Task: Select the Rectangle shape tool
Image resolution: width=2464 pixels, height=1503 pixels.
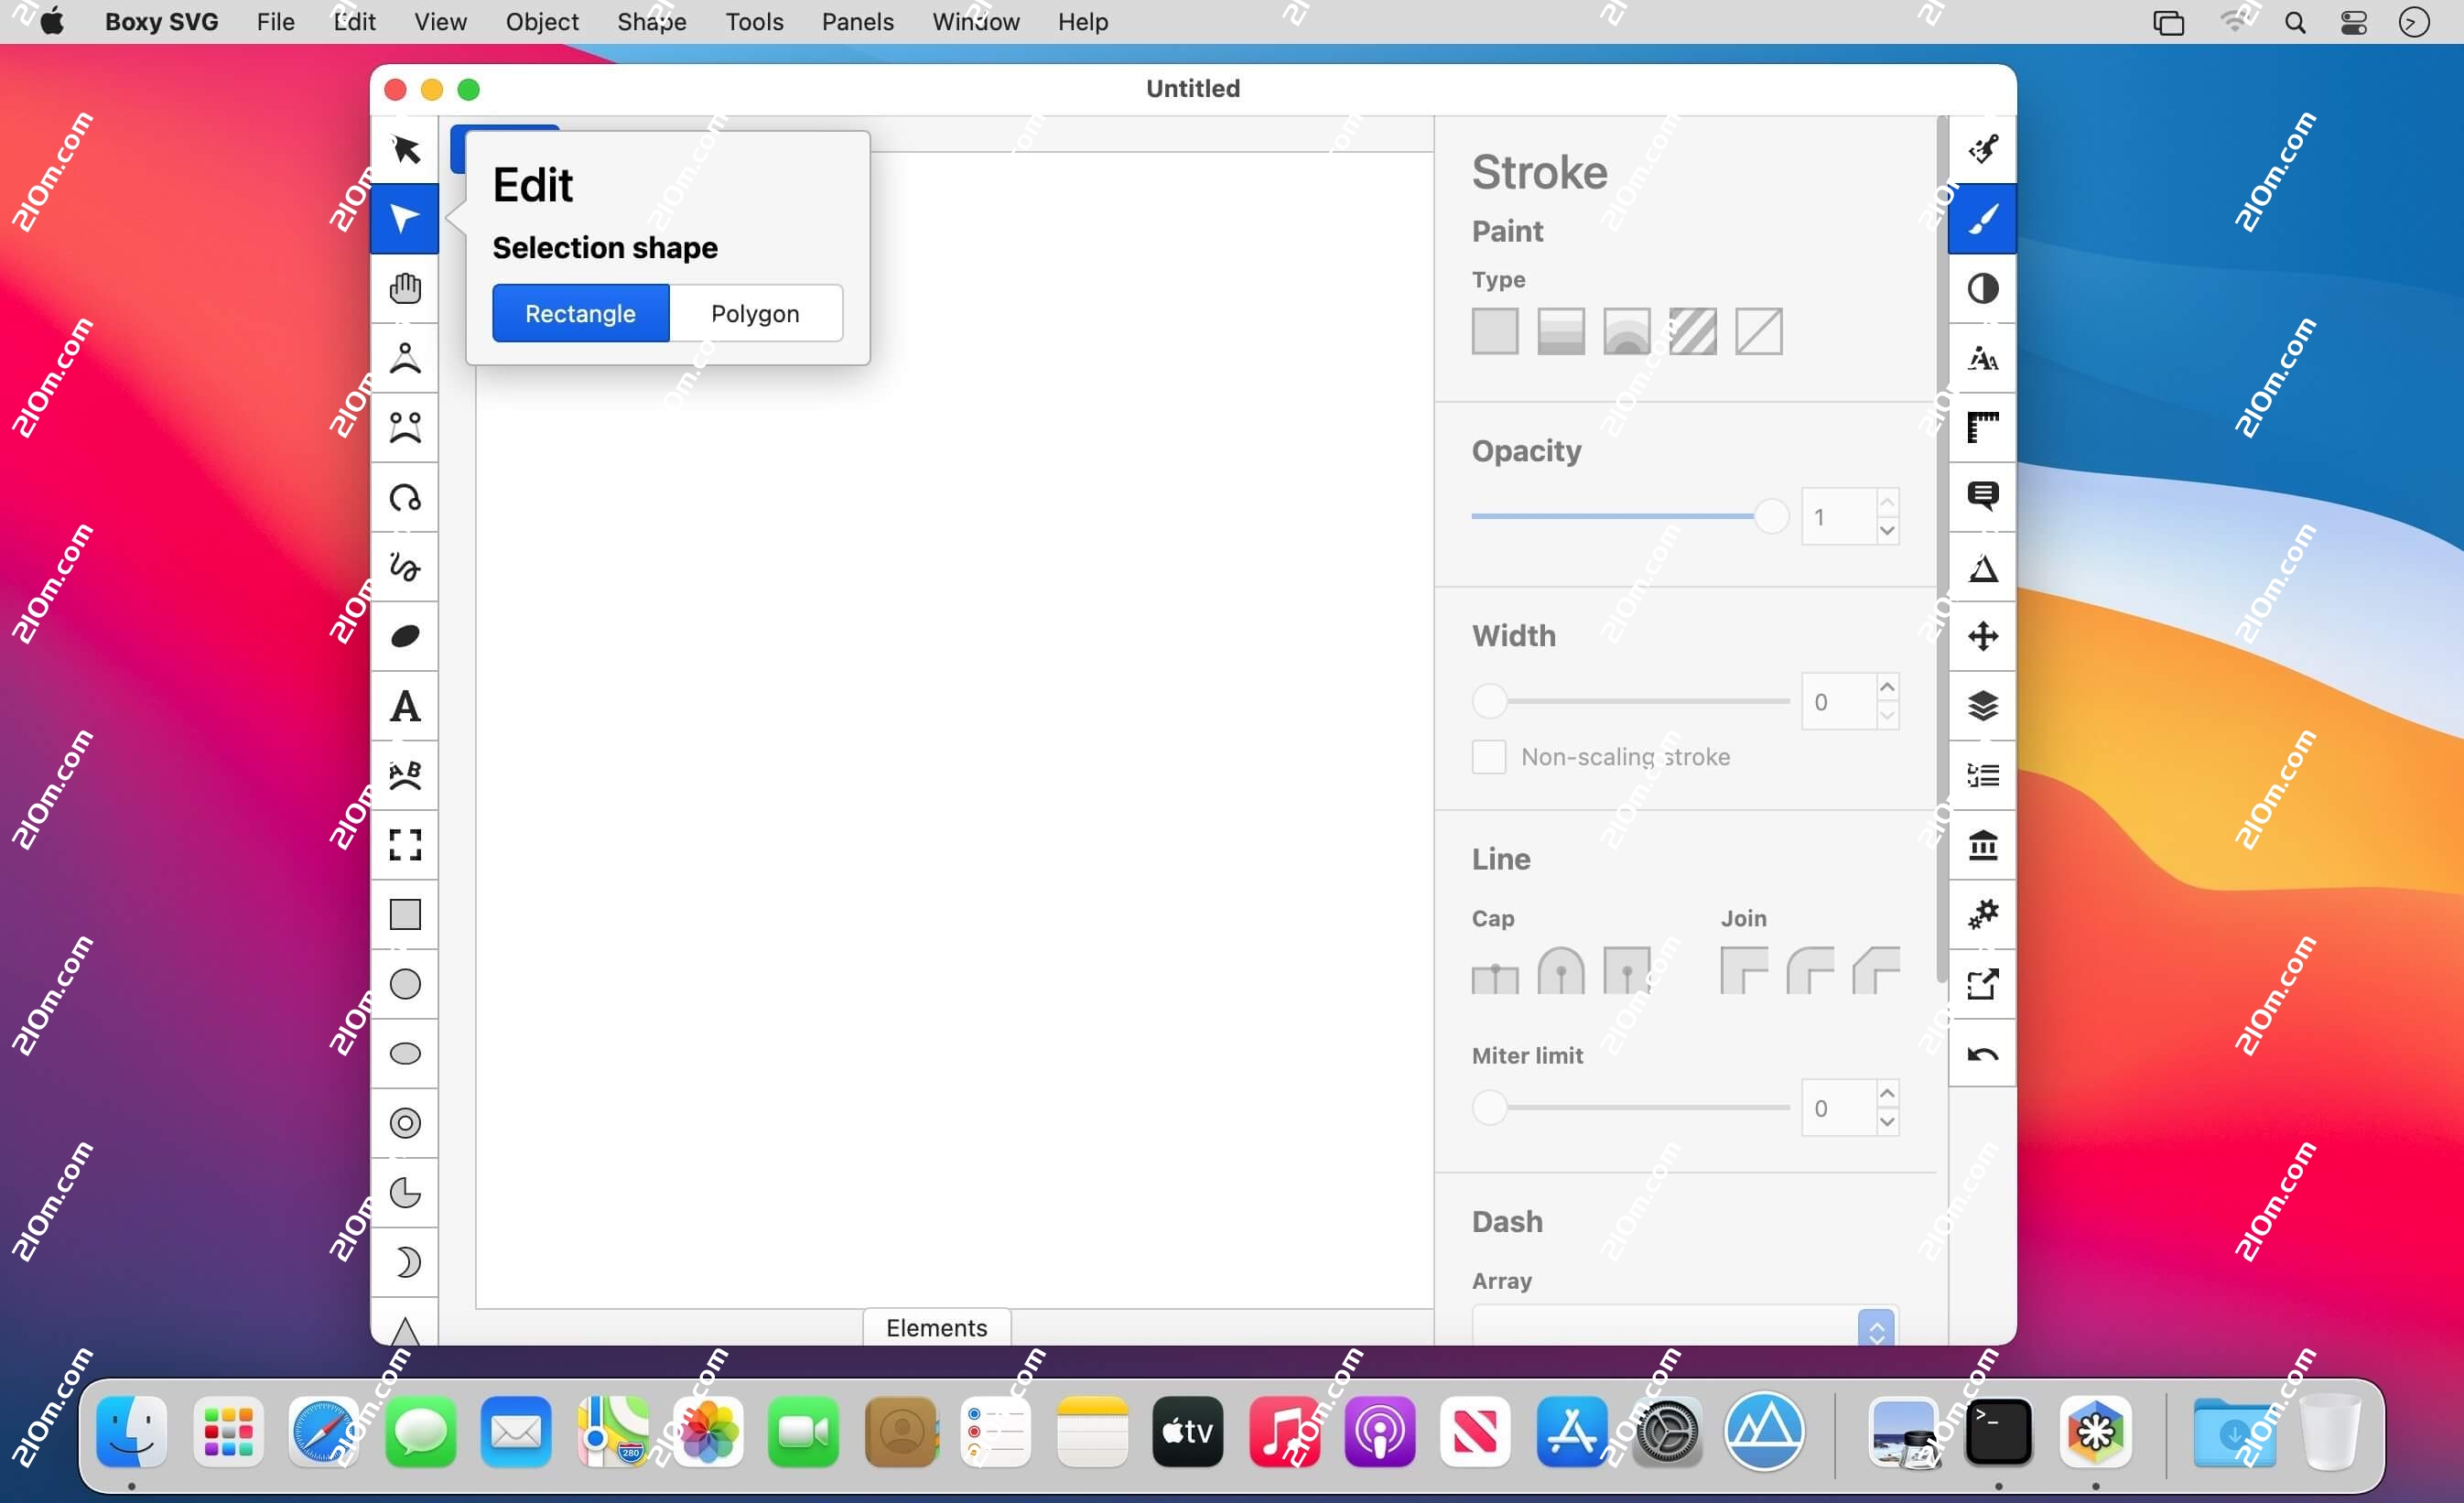Action: pos(405,914)
